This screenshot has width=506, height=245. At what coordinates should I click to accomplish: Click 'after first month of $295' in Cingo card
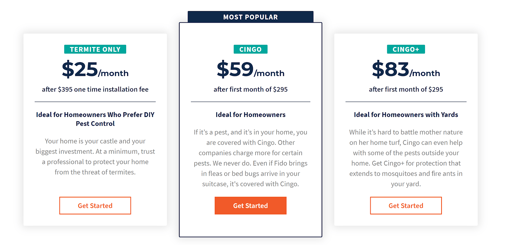coord(250,89)
